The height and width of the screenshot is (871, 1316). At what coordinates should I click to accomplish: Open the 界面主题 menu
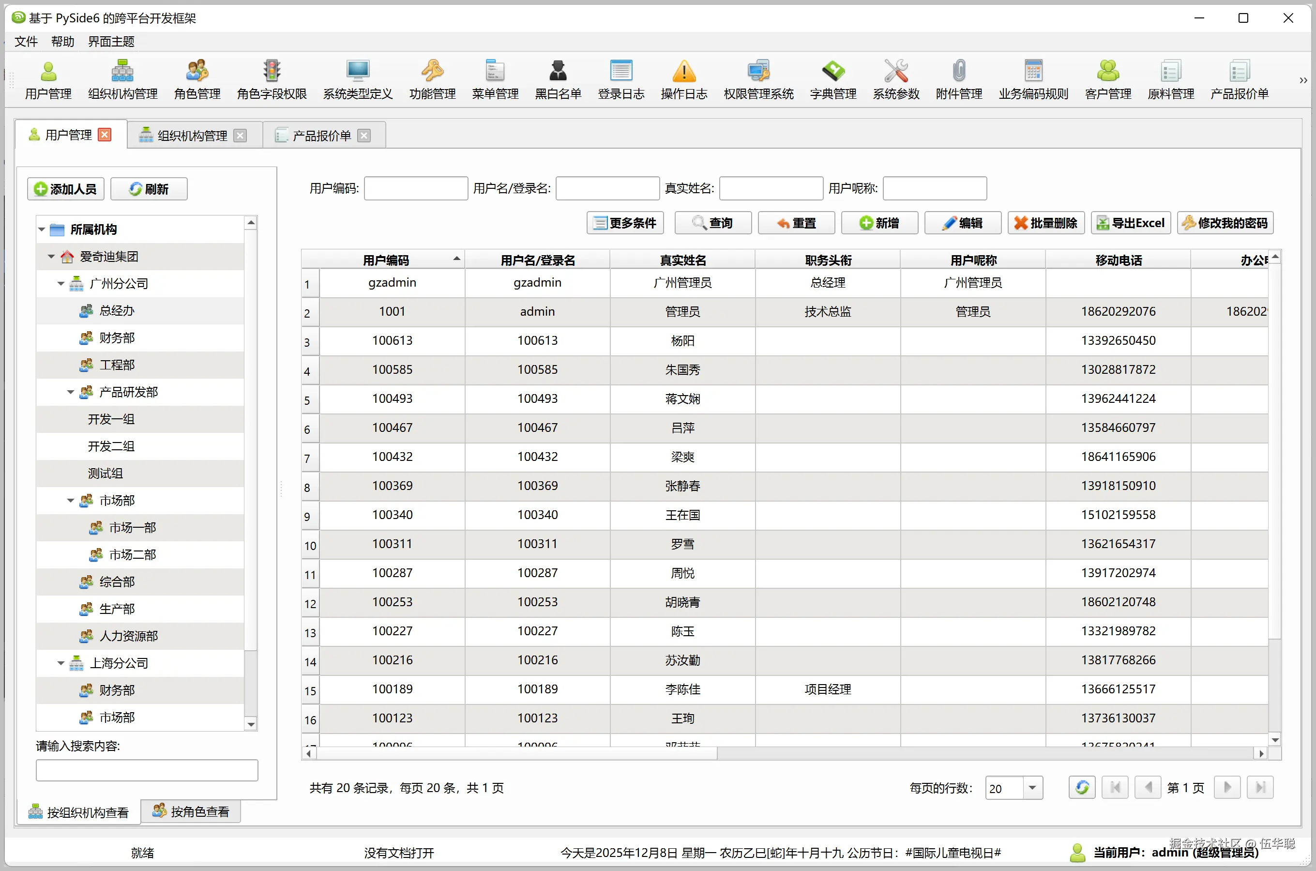click(111, 42)
